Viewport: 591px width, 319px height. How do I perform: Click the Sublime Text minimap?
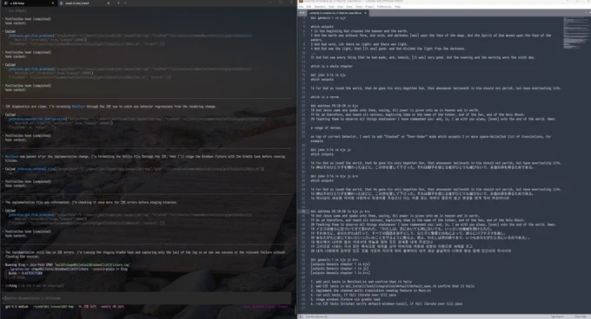(576, 33)
